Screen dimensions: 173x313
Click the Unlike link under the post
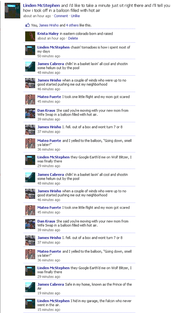[75, 16]
